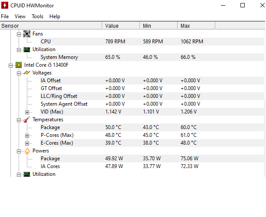Click the 75.06 W max package power
Viewport: 266px width, 217px height.
tap(189, 159)
